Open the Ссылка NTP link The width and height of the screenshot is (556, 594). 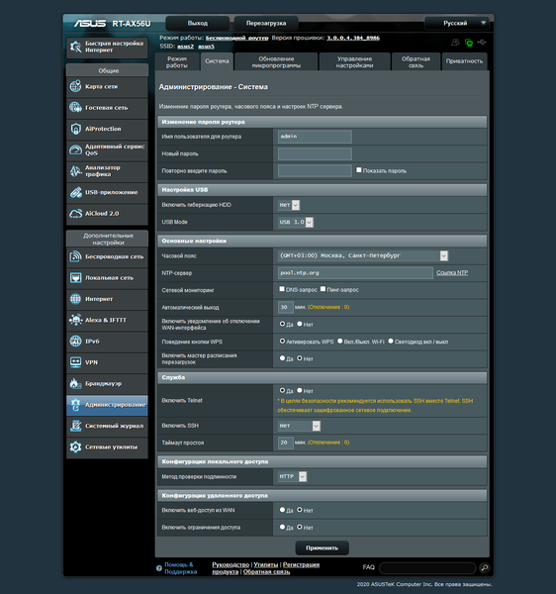click(452, 272)
